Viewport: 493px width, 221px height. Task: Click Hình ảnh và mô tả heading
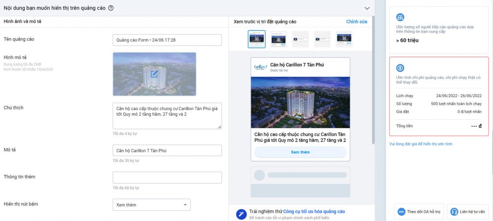(22, 21)
